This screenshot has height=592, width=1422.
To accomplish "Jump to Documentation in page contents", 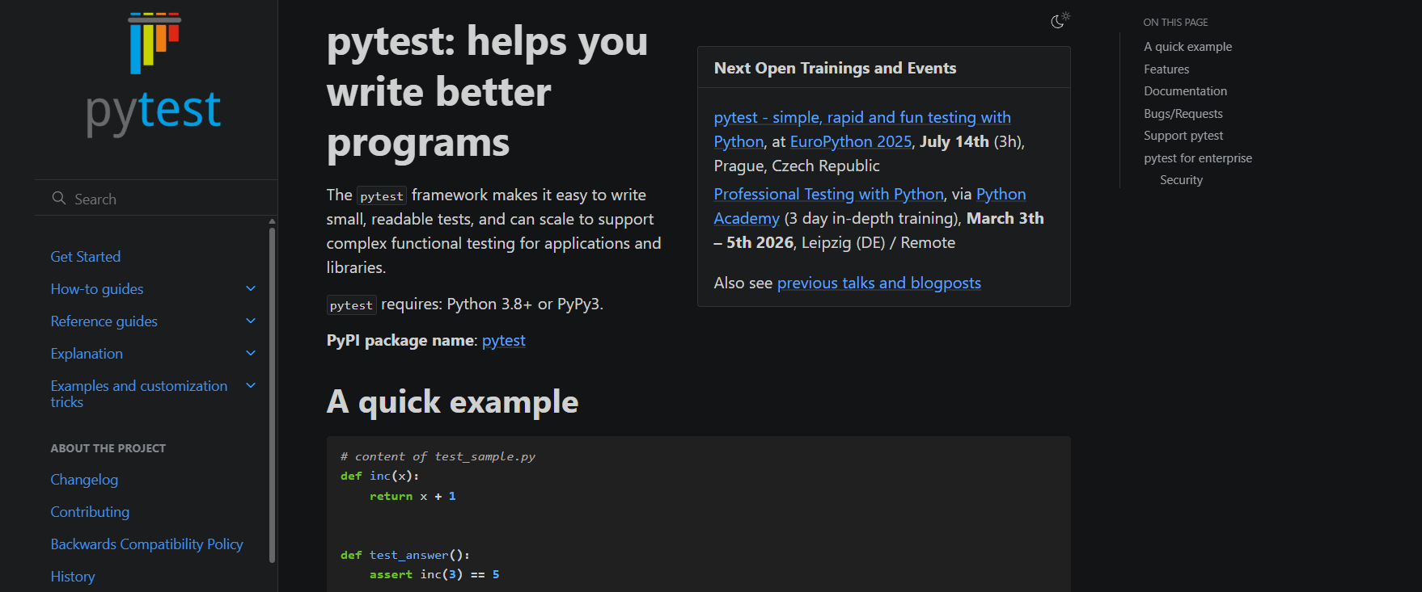I will [1186, 91].
